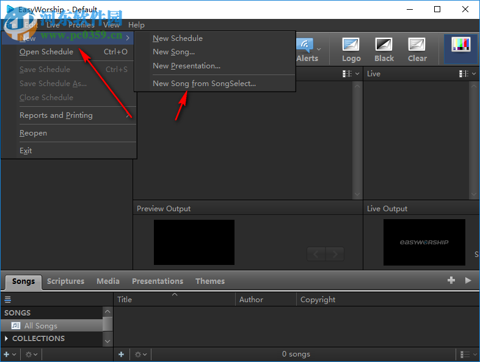Image resolution: width=480 pixels, height=362 pixels.
Task: Sort by the Title column header
Action: [174, 300]
